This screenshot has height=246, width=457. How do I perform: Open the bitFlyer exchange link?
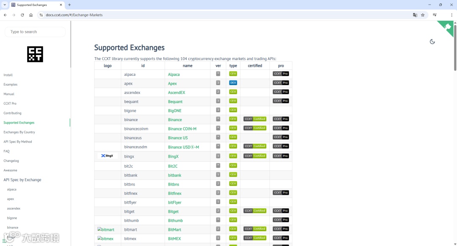tap(175, 202)
